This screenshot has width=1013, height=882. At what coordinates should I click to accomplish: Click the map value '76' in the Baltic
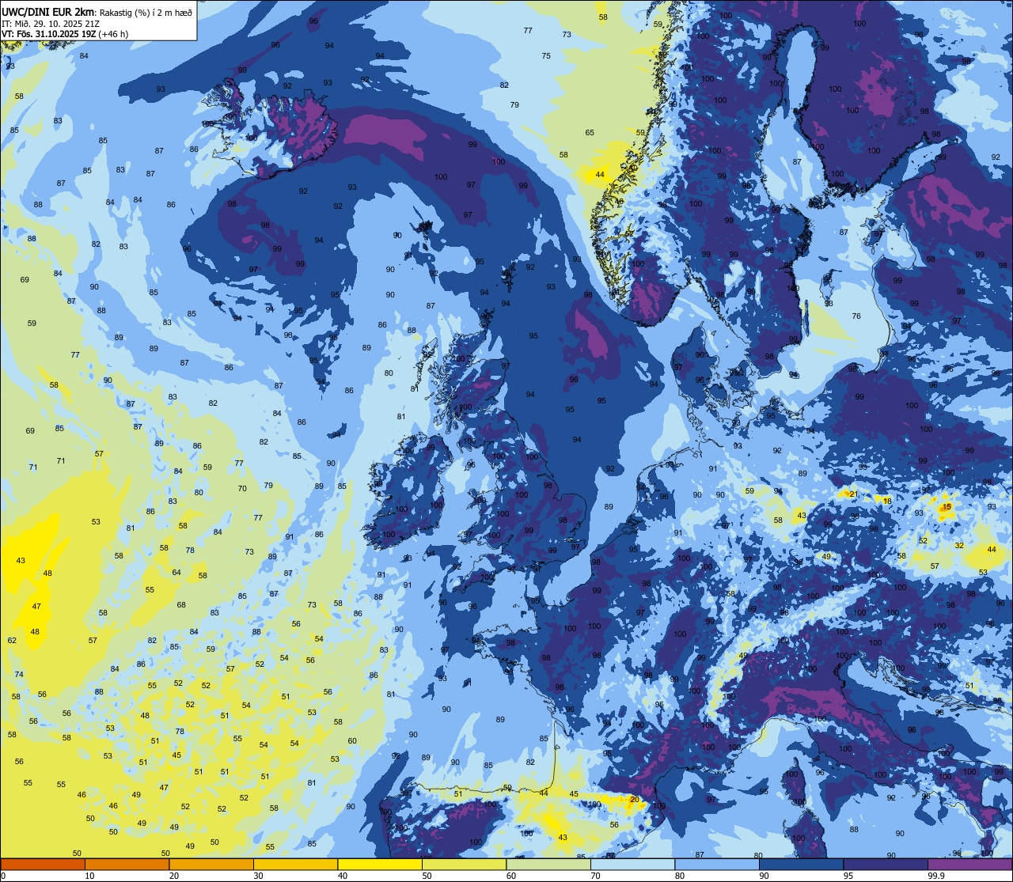click(x=856, y=316)
